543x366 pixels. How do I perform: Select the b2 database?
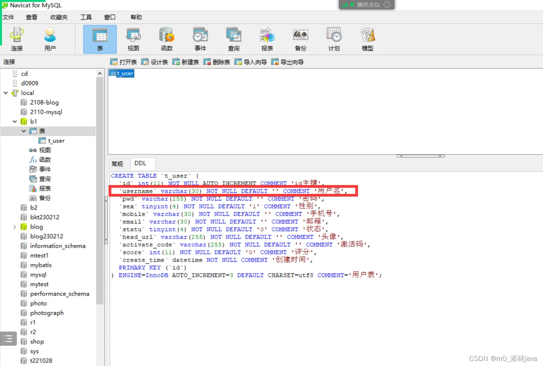click(29, 207)
